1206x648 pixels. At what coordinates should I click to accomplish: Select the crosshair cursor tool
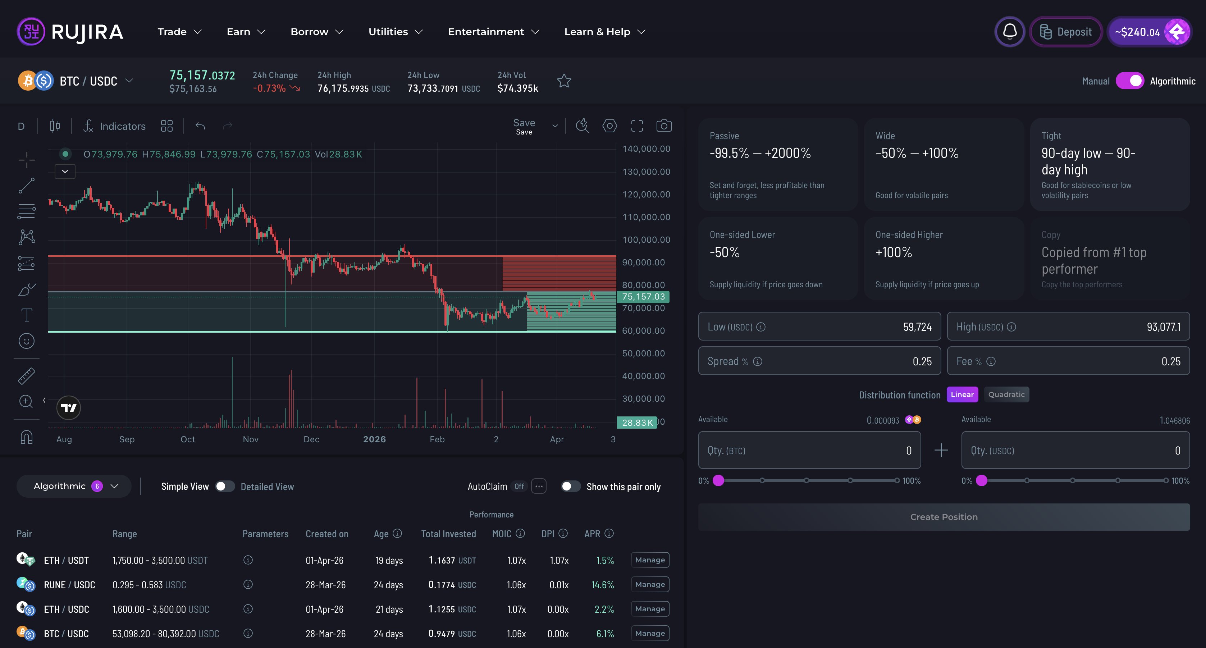click(27, 160)
